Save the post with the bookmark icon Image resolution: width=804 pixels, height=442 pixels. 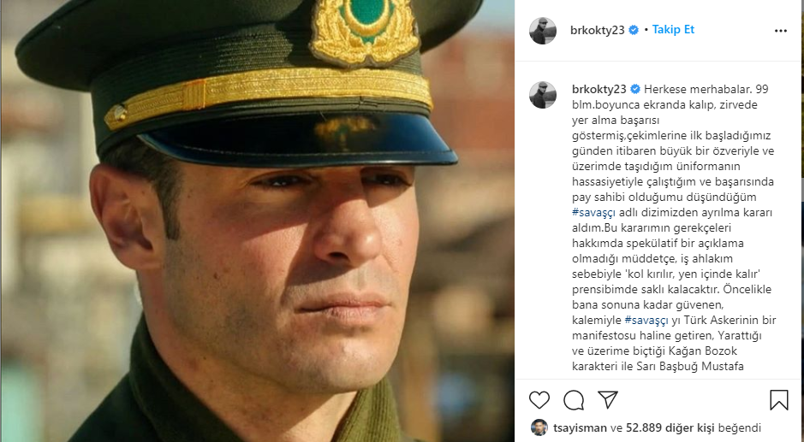coord(778,400)
